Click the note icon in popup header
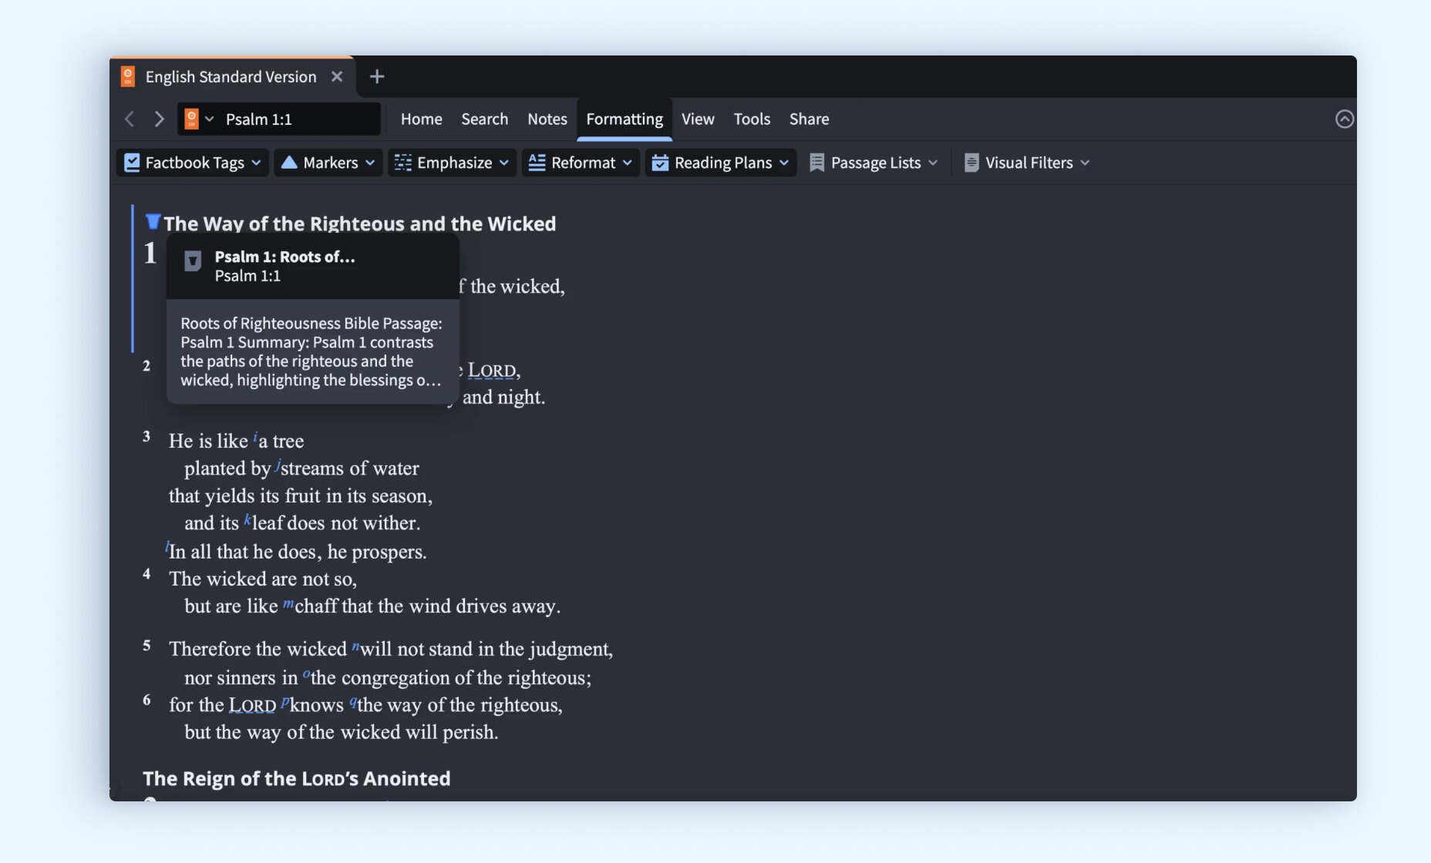 pos(193,262)
